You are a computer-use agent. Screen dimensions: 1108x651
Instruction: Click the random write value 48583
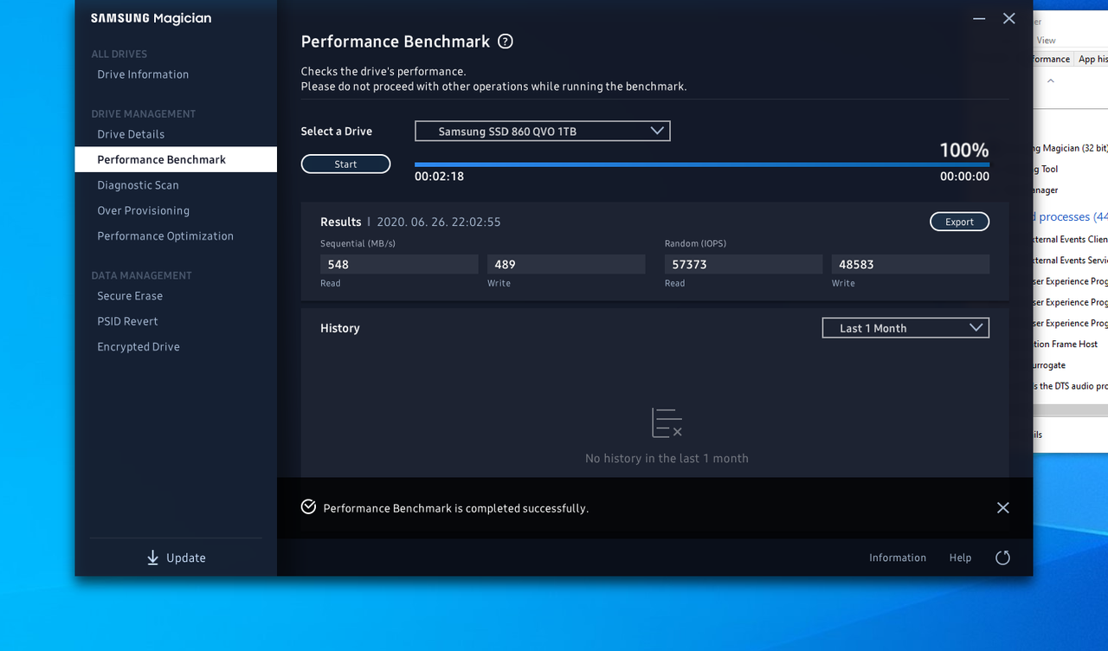(911, 264)
